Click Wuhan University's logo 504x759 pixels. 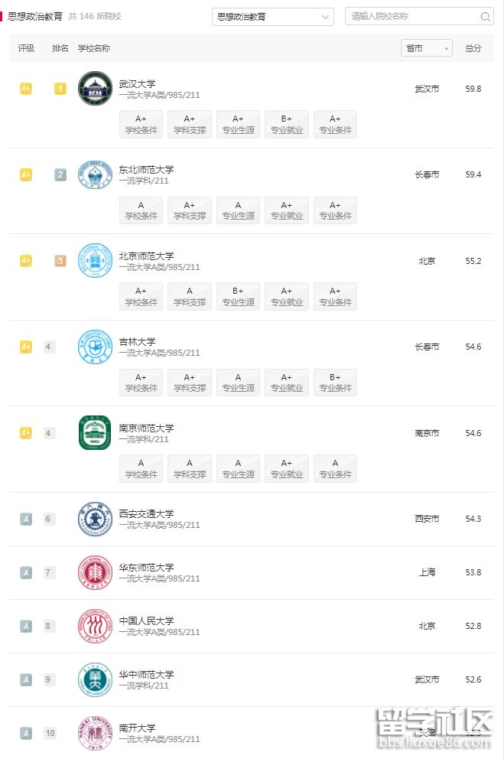coord(95,89)
